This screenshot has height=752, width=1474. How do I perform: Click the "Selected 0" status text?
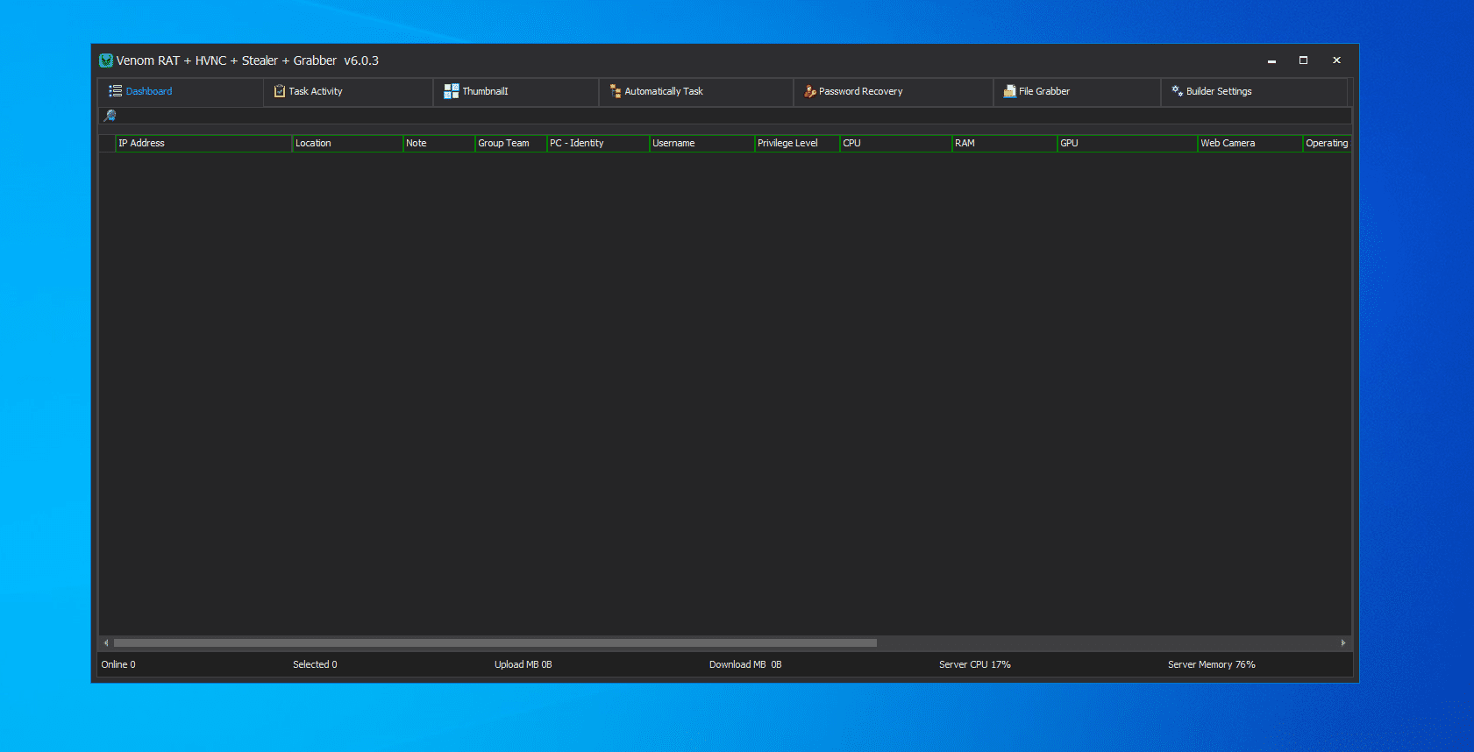coord(315,664)
